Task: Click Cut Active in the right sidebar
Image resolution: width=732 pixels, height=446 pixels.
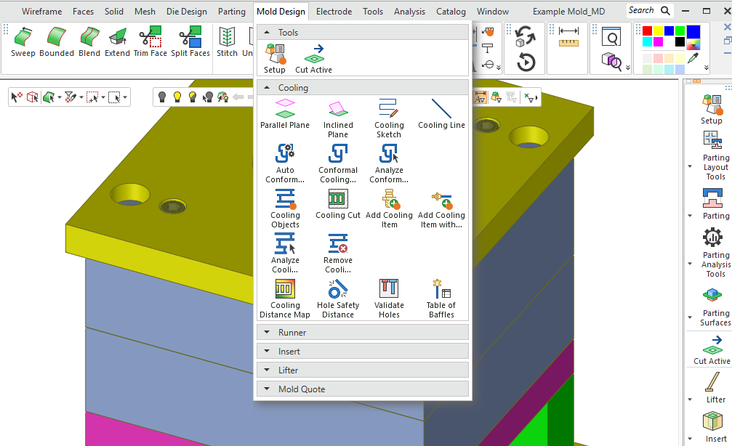Action: pyautogui.click(x=712, y=349)
